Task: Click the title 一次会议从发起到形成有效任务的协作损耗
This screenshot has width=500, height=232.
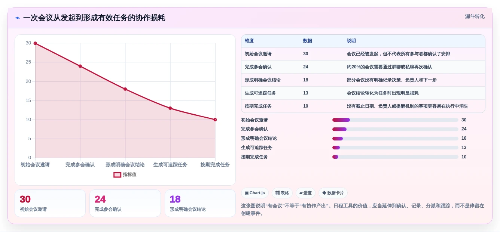Action: pyautogui.click(x=94, y=18)
